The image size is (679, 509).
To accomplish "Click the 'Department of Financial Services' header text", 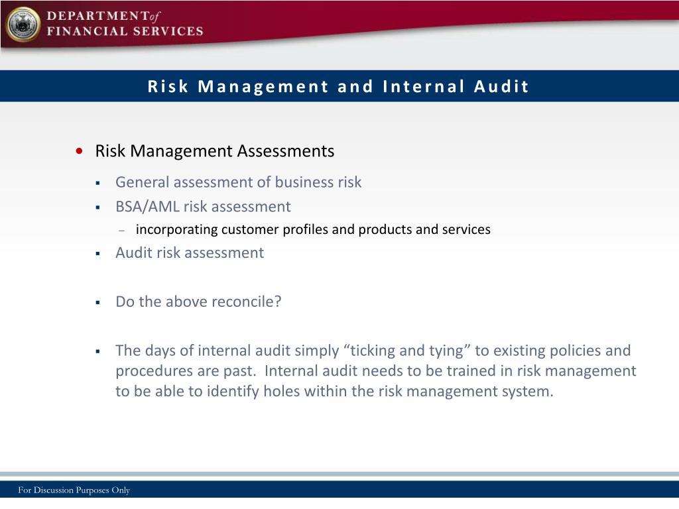I will pyautogui.click(x=125, y=24).
